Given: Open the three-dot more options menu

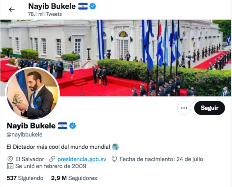Looking at the screenshot, I should (184, 108).
